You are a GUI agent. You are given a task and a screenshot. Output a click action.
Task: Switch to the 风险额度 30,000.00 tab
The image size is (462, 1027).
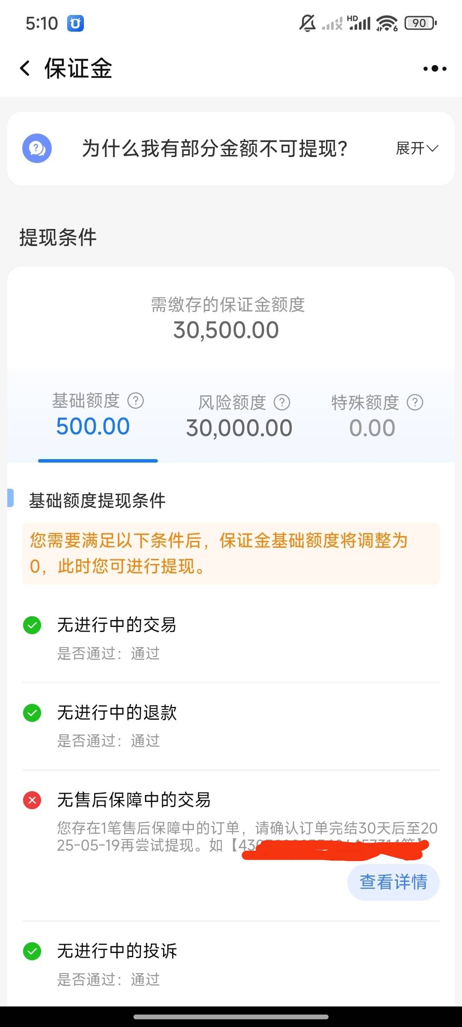240,416
